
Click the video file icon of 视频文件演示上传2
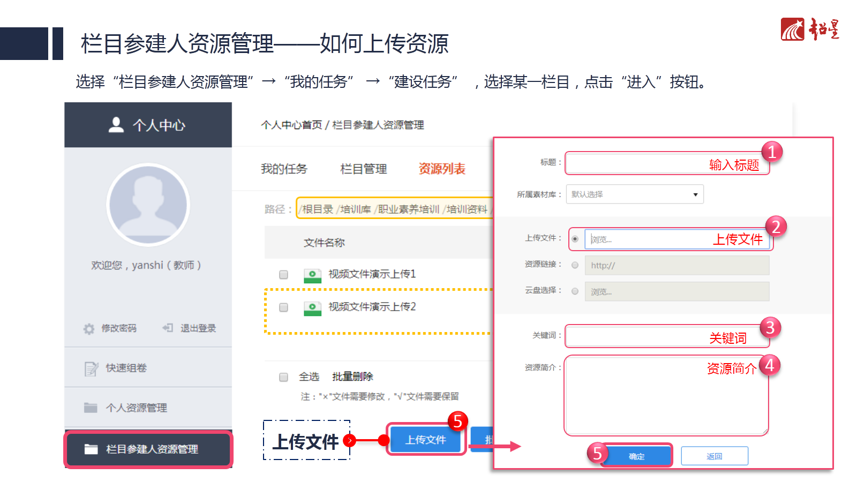point(312,308)
